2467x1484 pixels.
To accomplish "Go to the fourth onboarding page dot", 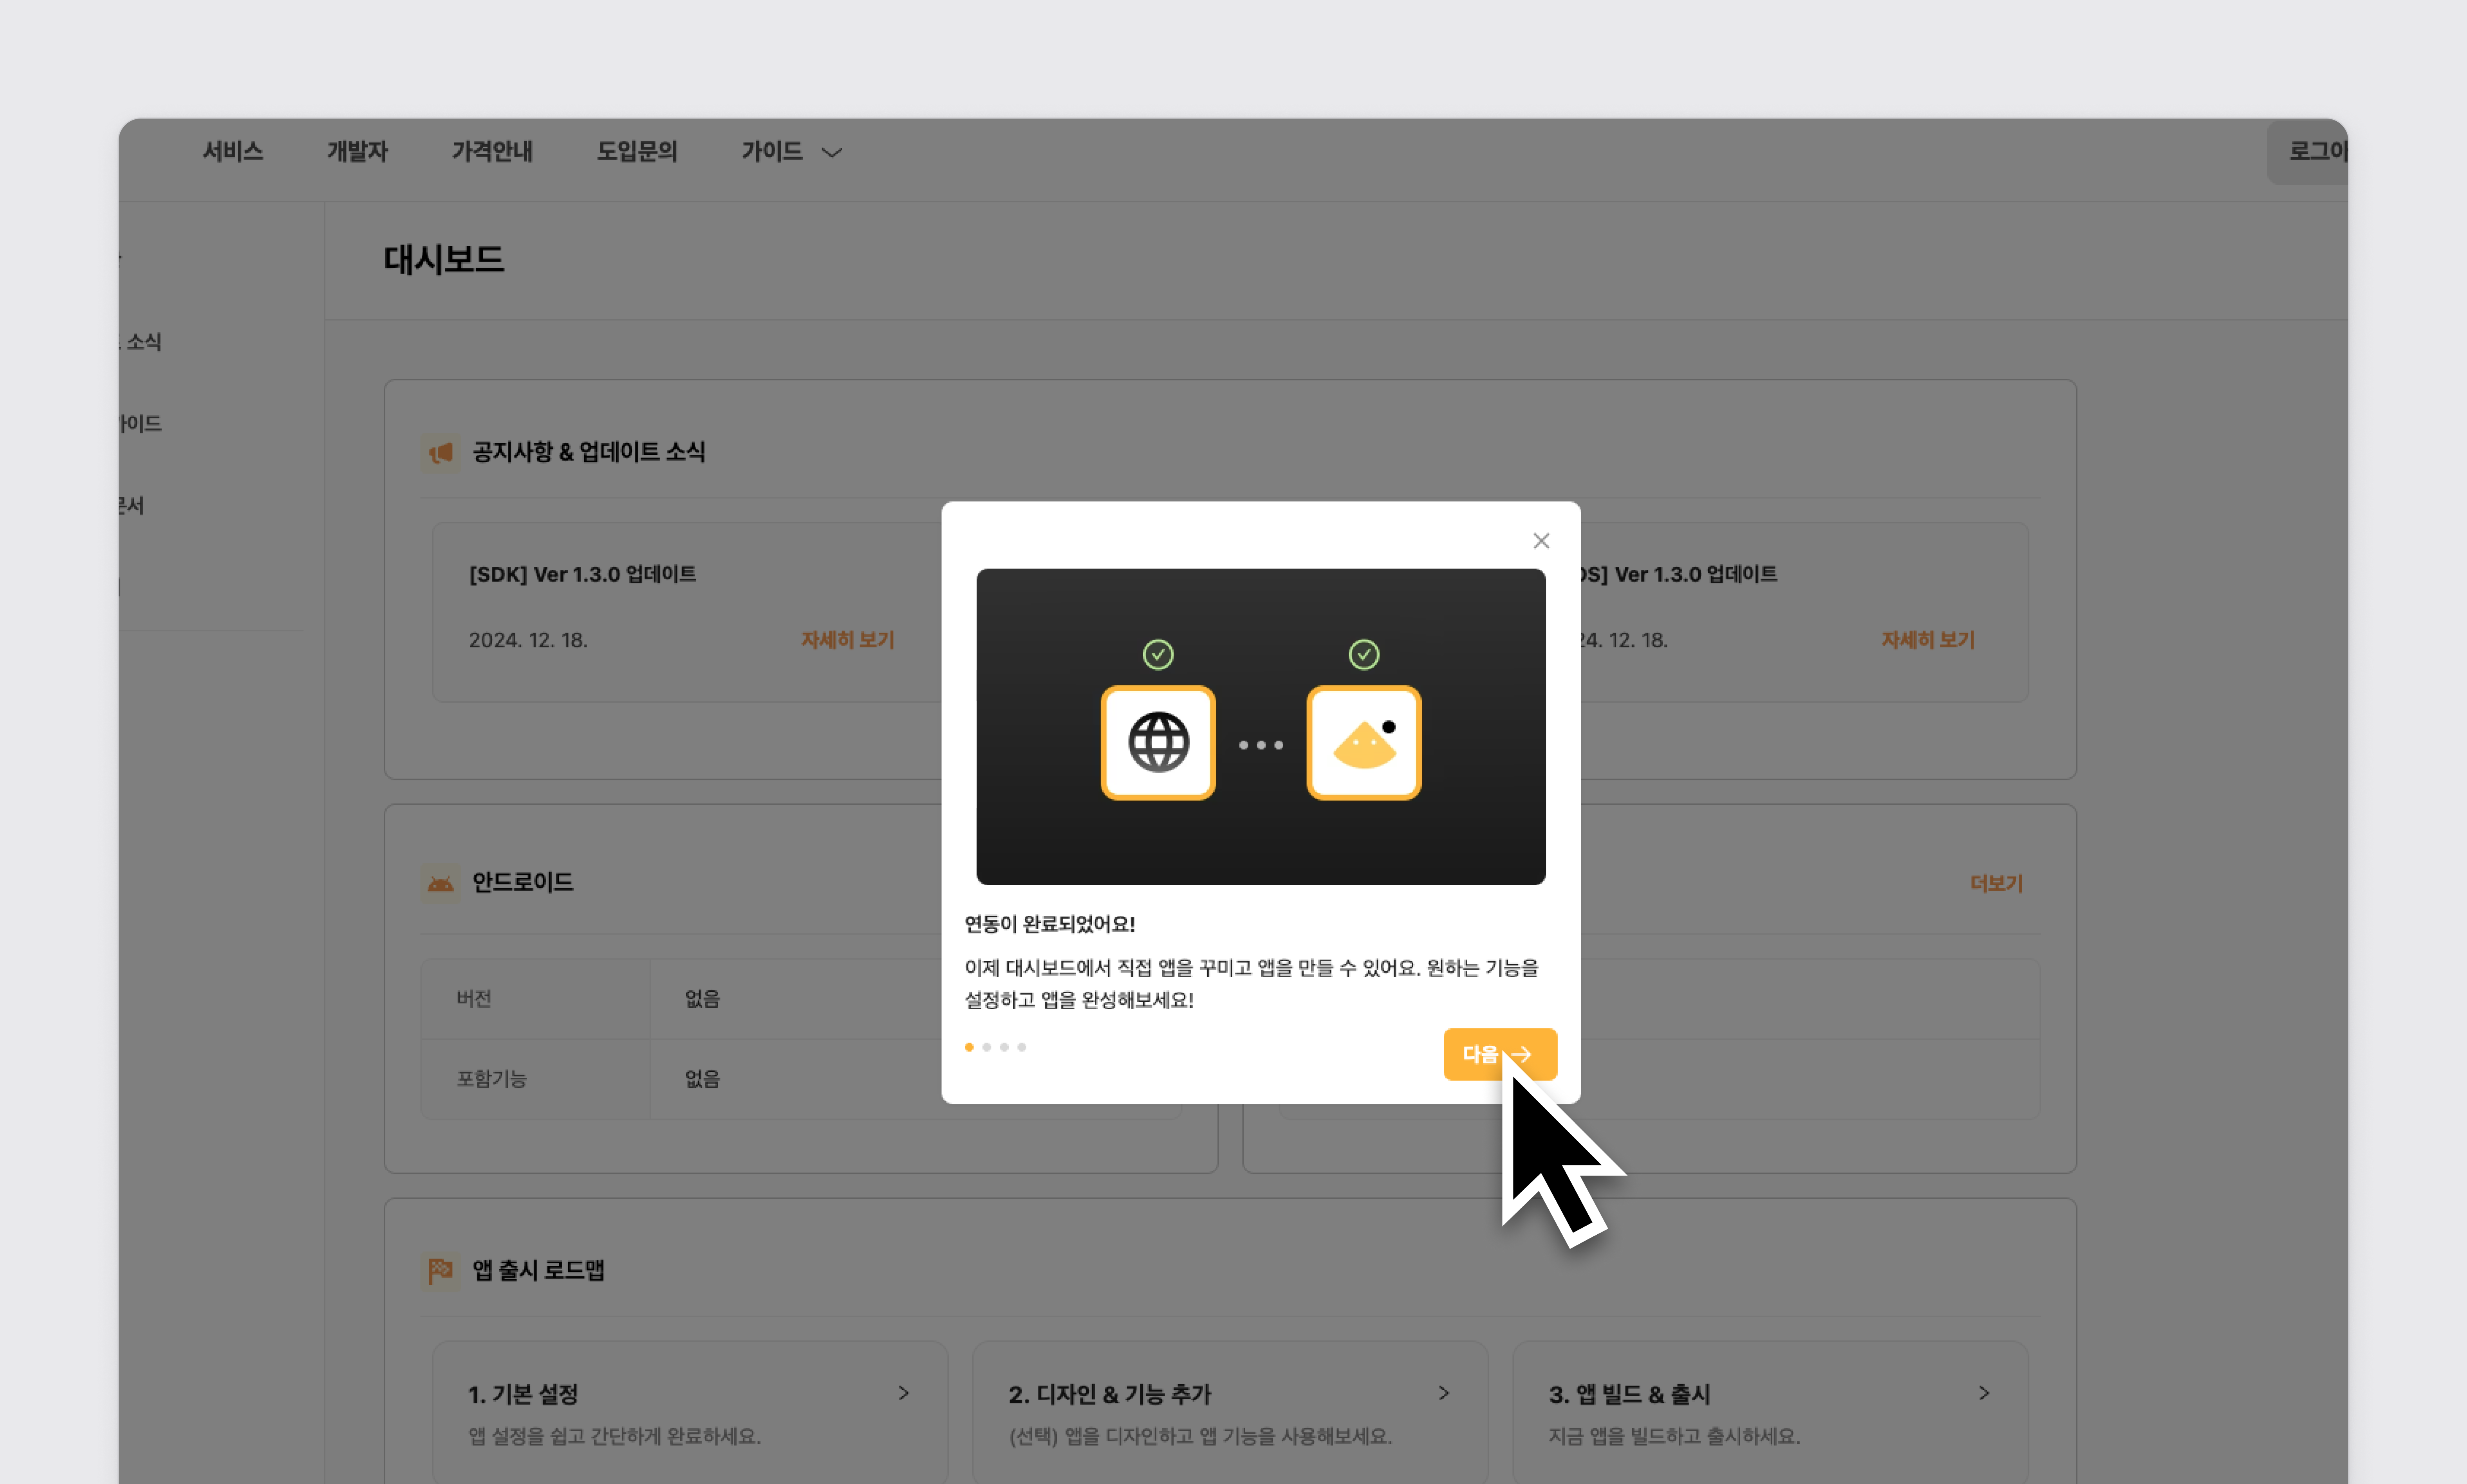I will tap(1021, 1047).
